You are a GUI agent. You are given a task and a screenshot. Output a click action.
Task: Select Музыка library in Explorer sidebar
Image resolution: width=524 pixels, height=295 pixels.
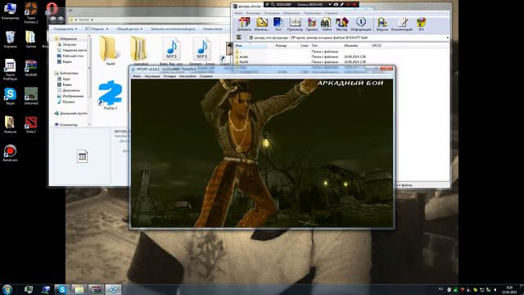tap(65, 102)
